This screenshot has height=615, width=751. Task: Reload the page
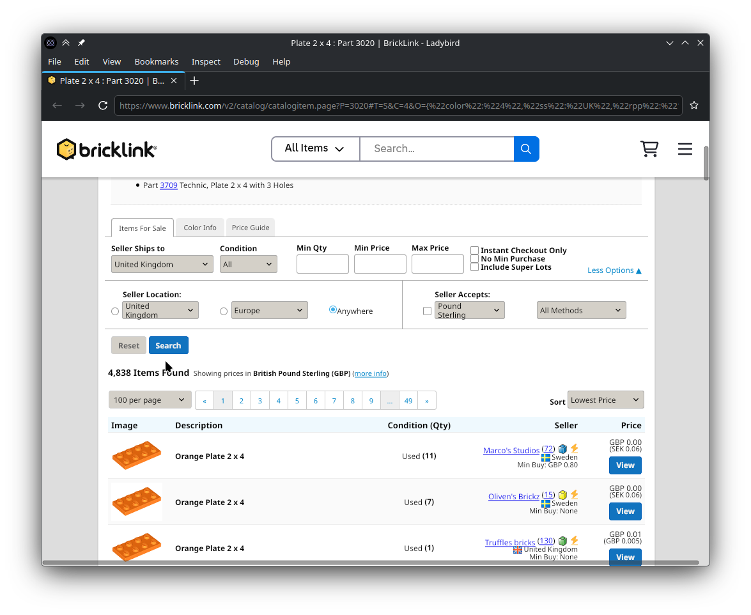[x=102, y=105]
